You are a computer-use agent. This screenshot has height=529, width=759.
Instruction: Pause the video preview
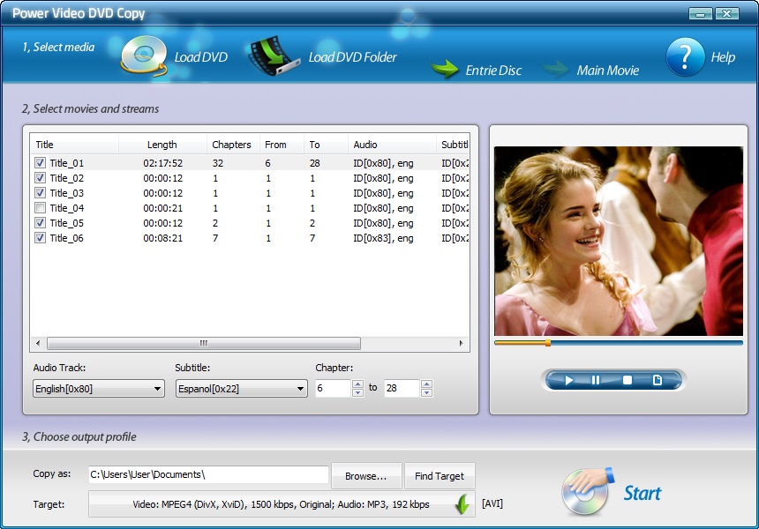[x=596, y=380]
